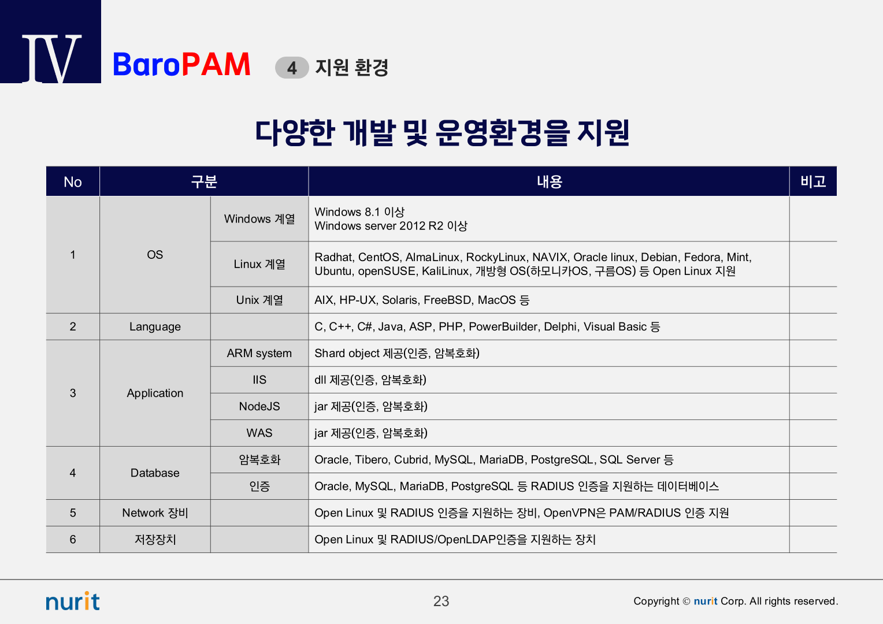Click row number 5 in the No column

(x=73, y=512)
